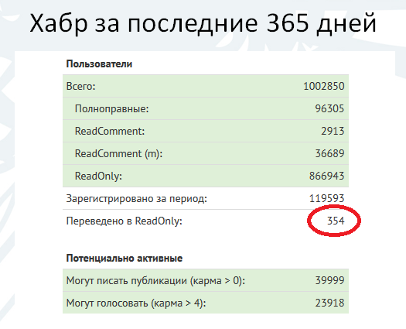Click the value 36689
The image size is (406, 329).
click(329, 153)
